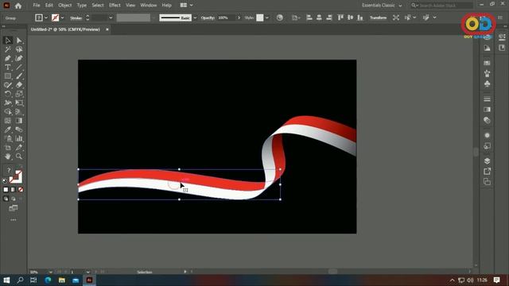The width and height of the screenshot is (509, 286).
Task: Select the black arrow Selection tool
Action: (x=8, y=41)
